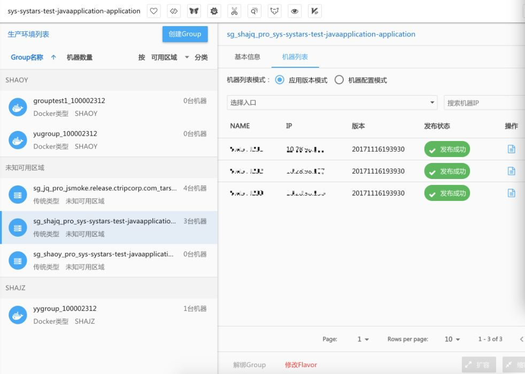Click the VIP icon in toolbar
This screenshot has height=374, width=525.
click(314, 11)
